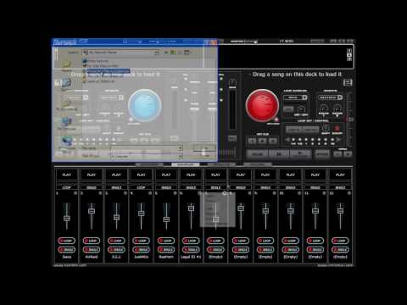Trigger PLAY on sampler slot 4
The image size is (407, 305).
141,175
